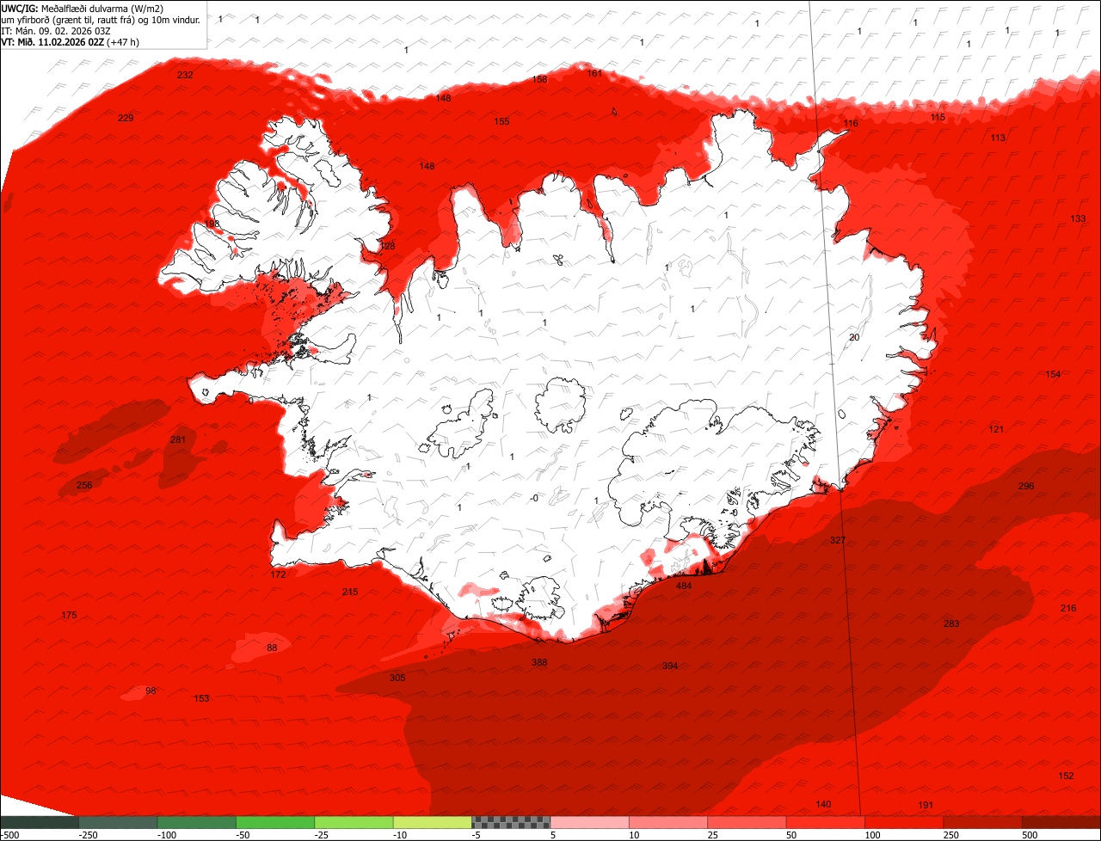Select the value 88 southwest of Iceland
This screenshot has width=1101, height=841.
tap(272, 648)
